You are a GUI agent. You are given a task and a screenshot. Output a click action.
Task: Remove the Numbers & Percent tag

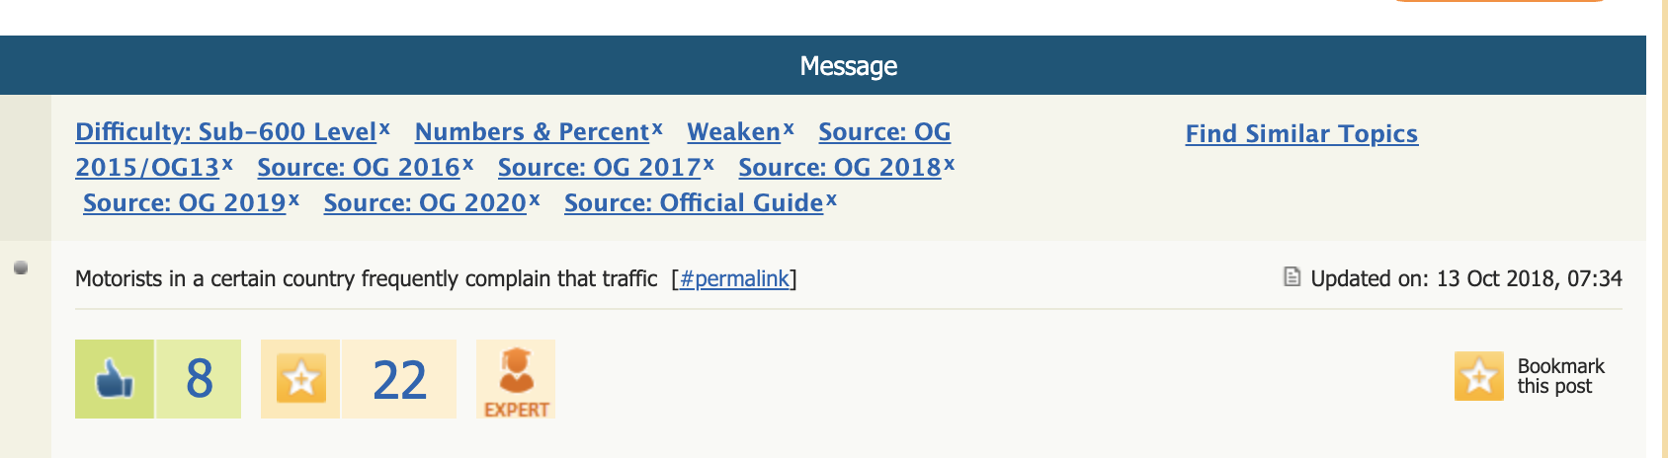657,128
